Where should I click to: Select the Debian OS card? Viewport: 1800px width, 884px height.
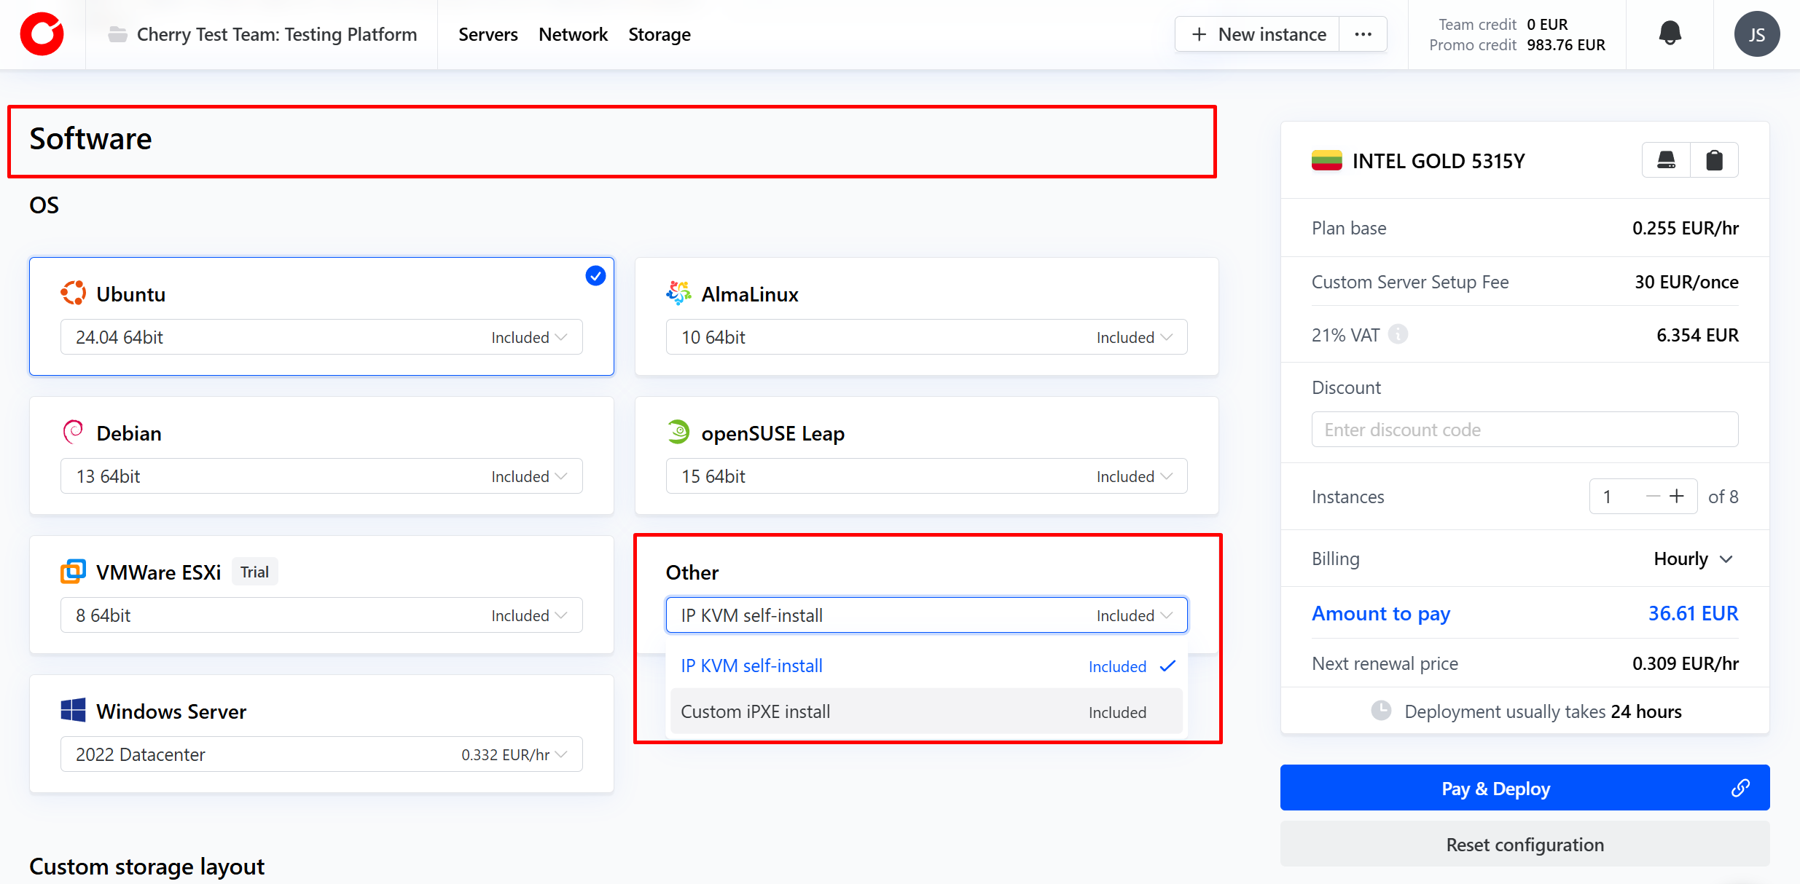321,433
